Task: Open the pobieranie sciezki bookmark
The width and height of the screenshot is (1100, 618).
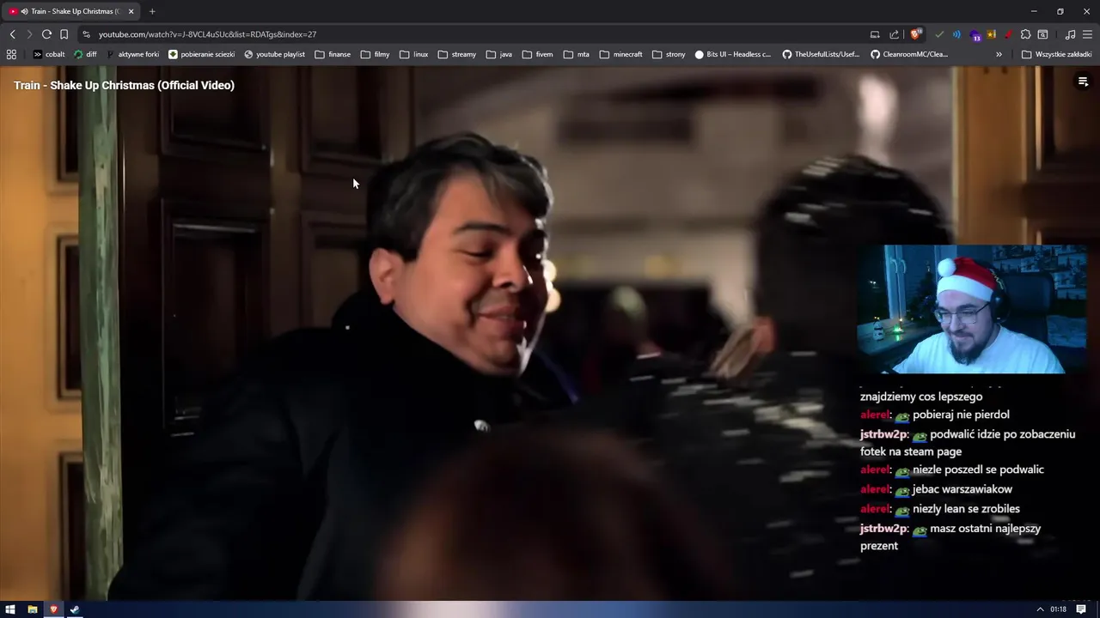Action: click(x=201, y=54)
